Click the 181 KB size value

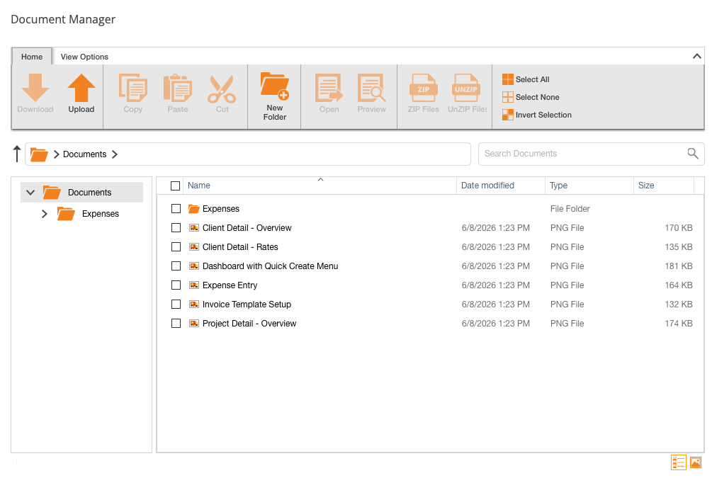(x=679, y=266)
